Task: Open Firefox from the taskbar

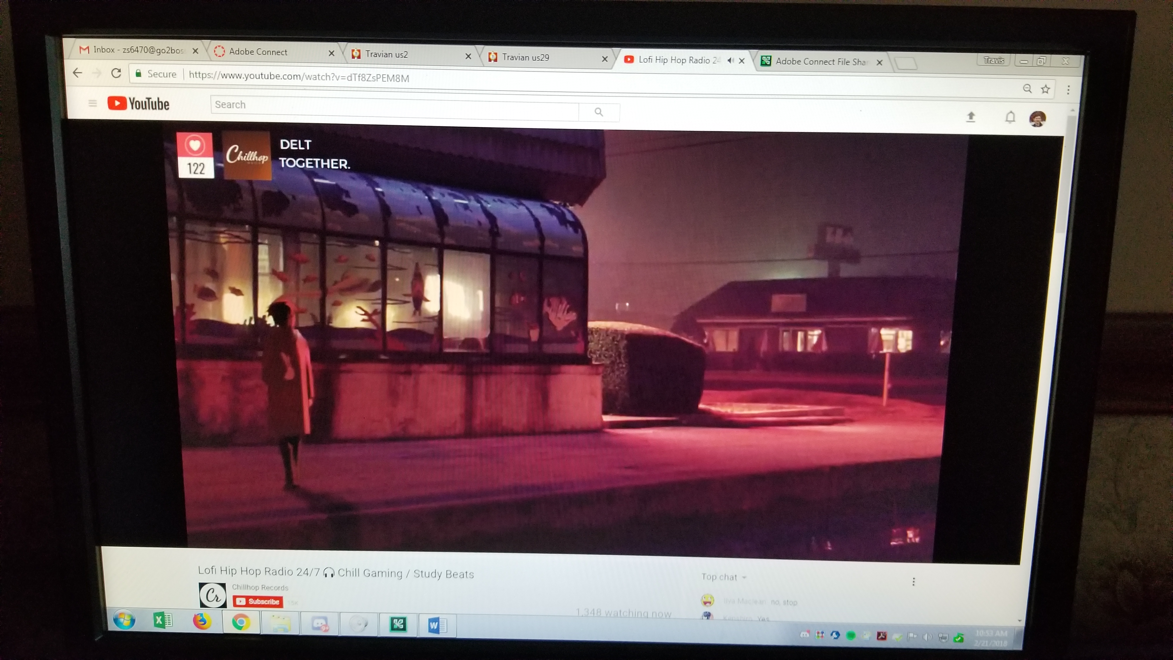Action: (202, 621)
